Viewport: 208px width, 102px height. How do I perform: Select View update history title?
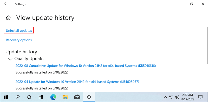point(45,18)
